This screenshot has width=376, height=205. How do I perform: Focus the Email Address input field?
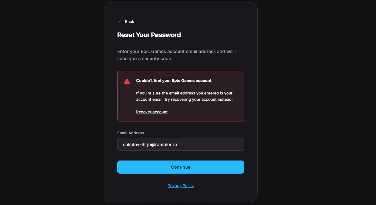pos(181,144)
